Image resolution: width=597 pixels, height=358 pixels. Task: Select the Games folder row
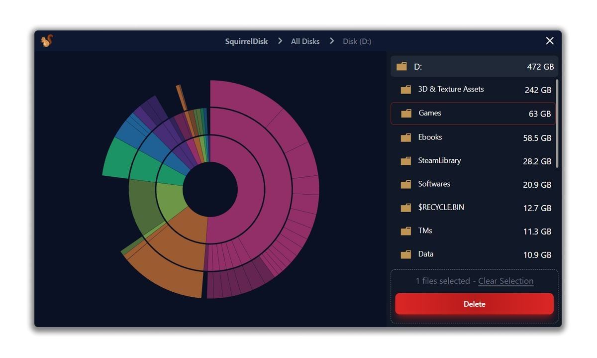click(x=473, y=114)
